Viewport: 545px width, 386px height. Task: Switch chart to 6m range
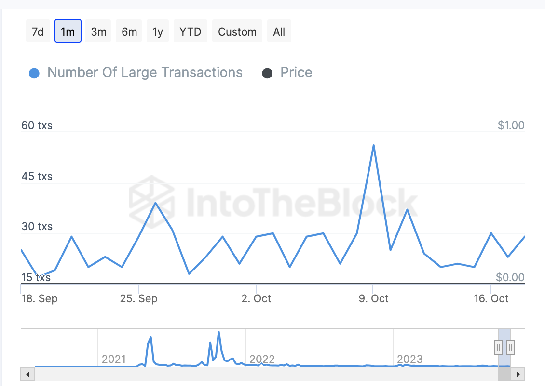tap(129, 31)
